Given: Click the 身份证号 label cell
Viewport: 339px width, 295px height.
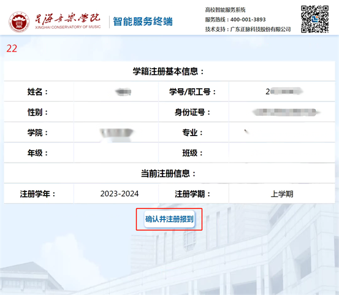Looking at the screenshot, I should click(x=194, y=112).
